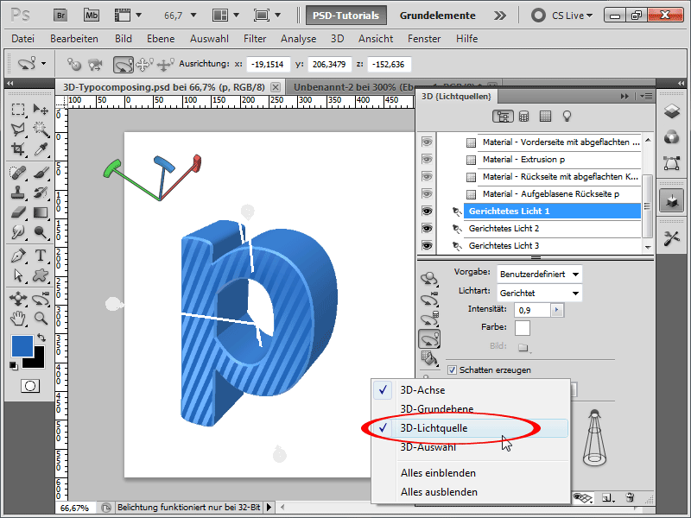
Task: Select the Hand tool
Action: click(x=18, y=318)
